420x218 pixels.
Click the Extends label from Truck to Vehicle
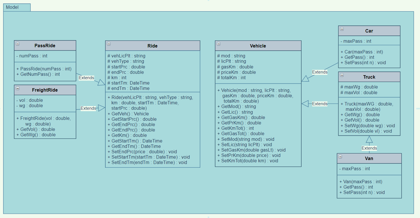tap(320, 104)
